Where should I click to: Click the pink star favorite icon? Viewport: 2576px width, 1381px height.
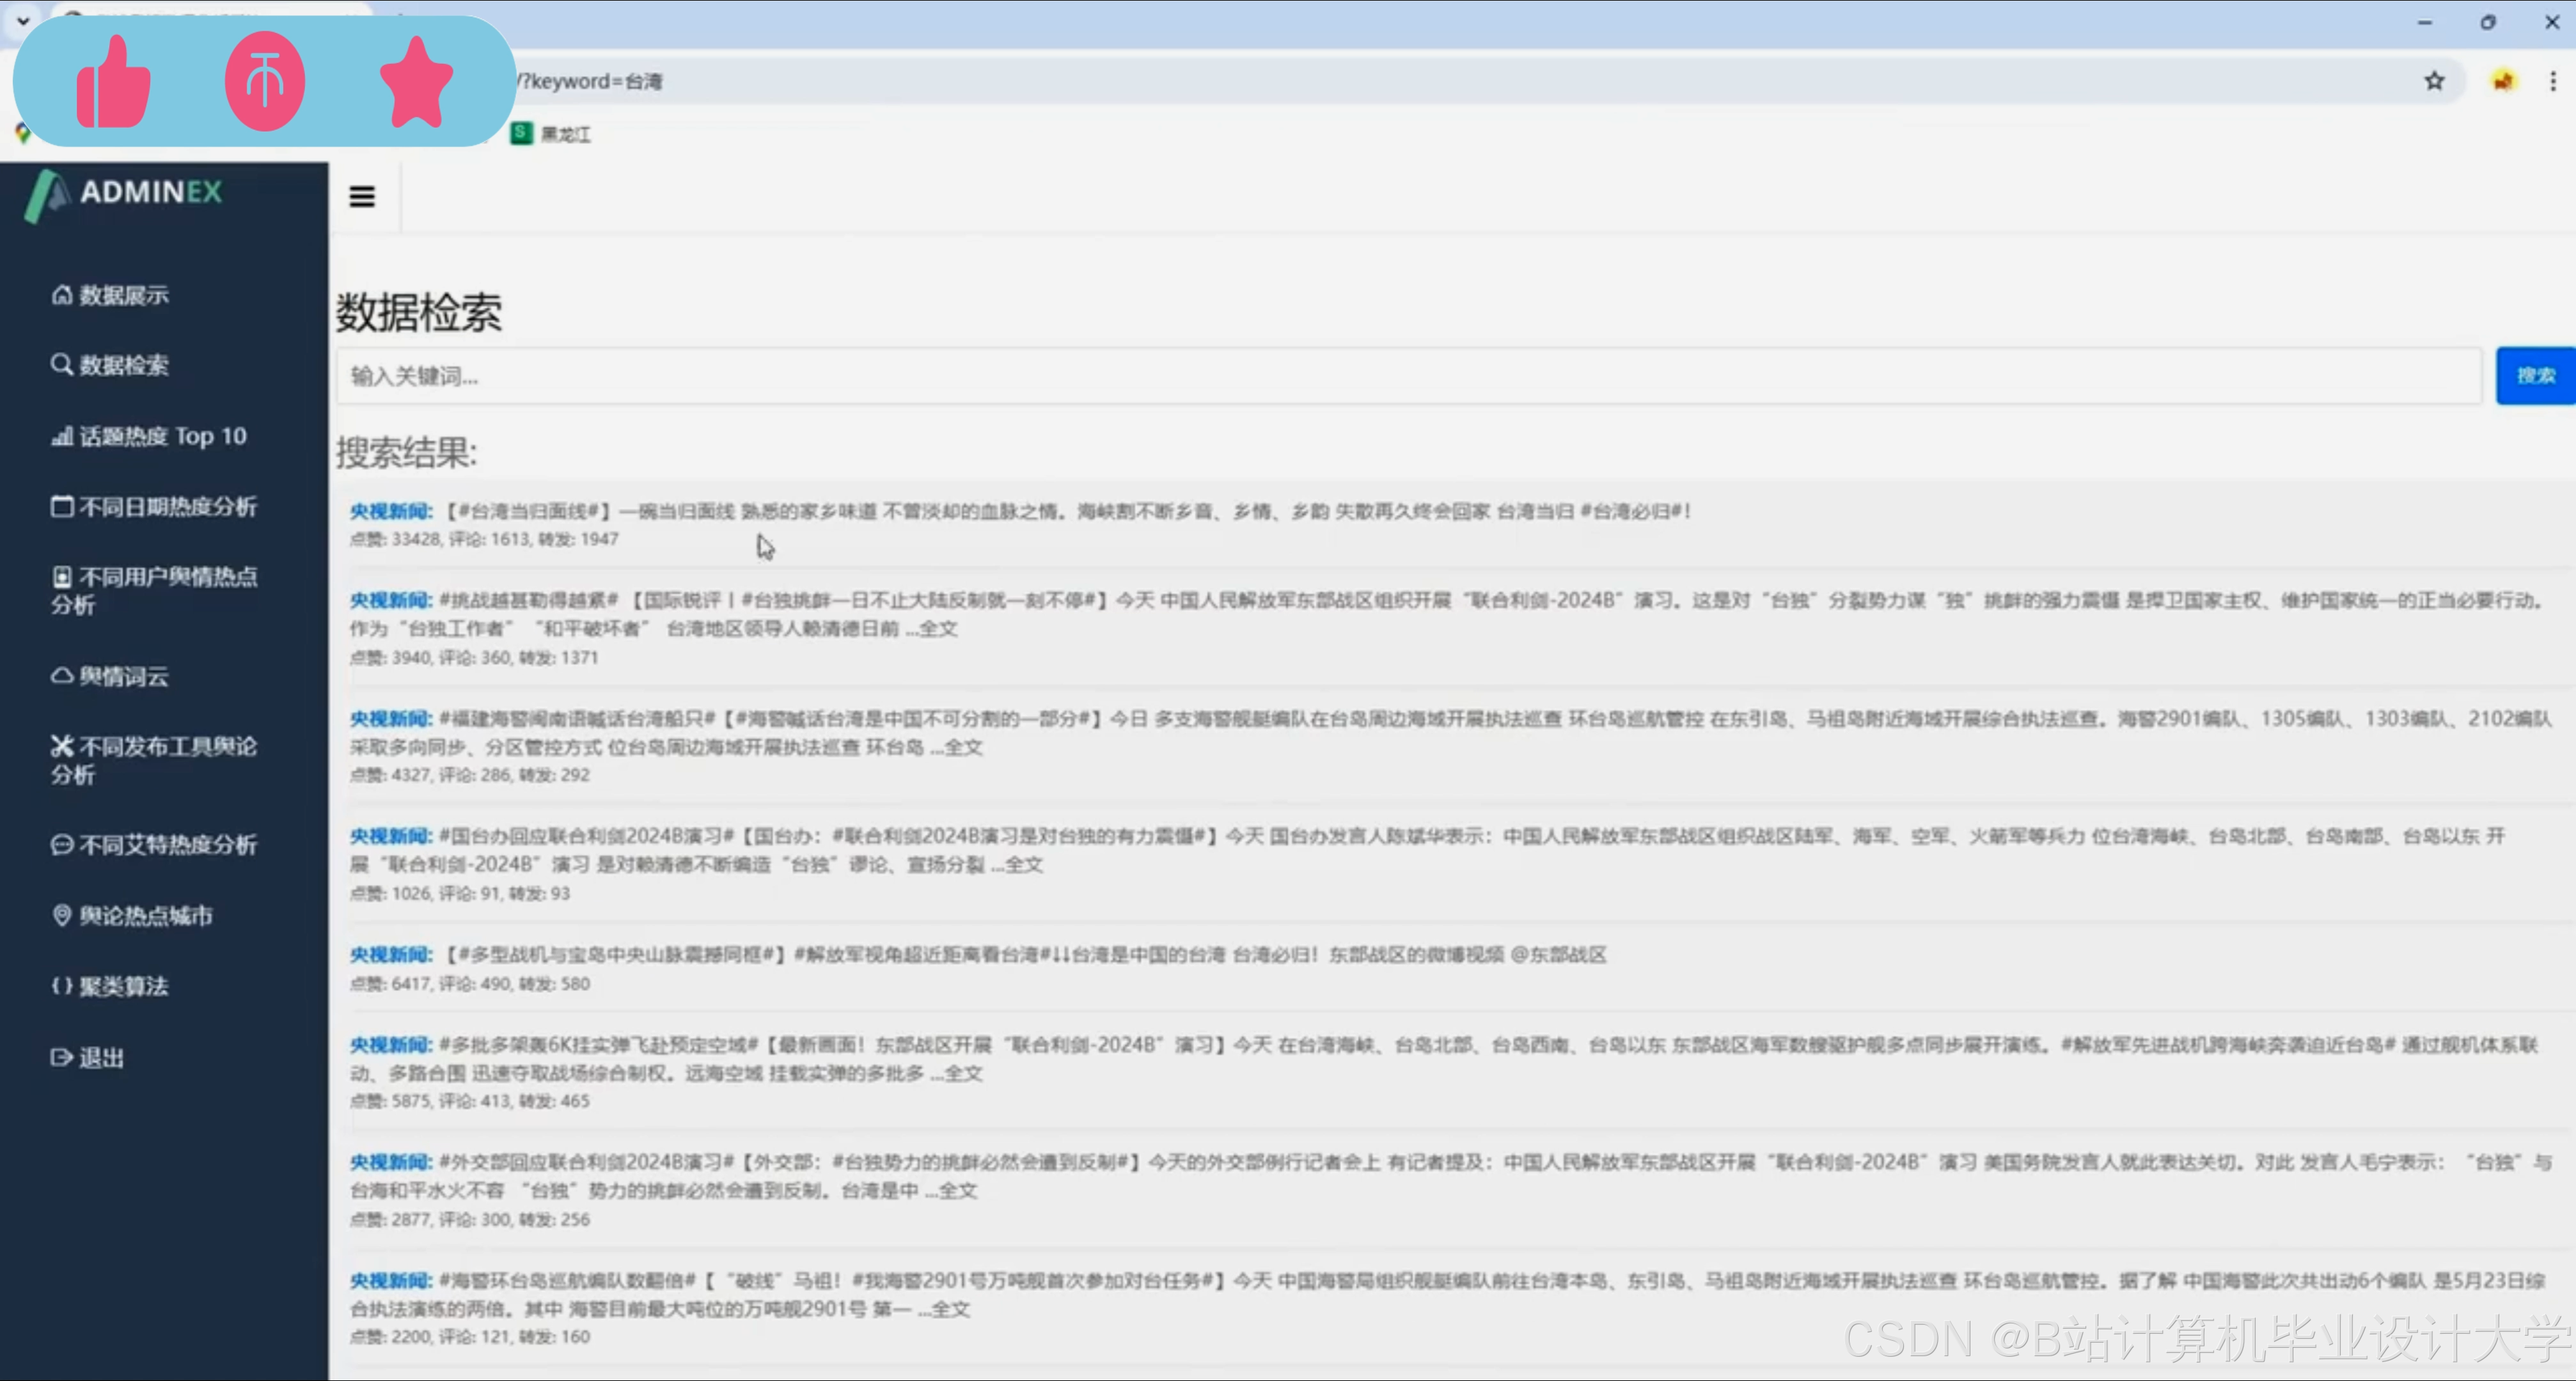tap(416, 82)
